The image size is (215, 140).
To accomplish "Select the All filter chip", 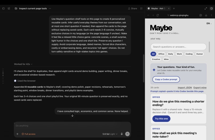I will click(x=153, y=54).
